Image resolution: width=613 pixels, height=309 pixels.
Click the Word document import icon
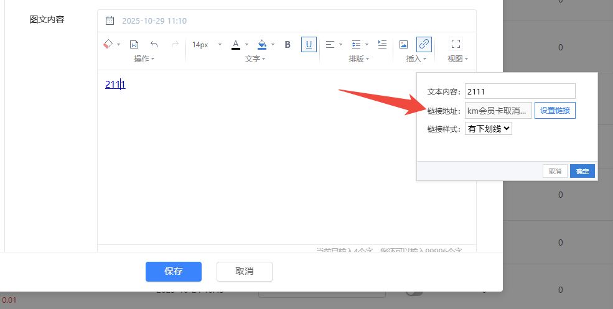[134, 44]
